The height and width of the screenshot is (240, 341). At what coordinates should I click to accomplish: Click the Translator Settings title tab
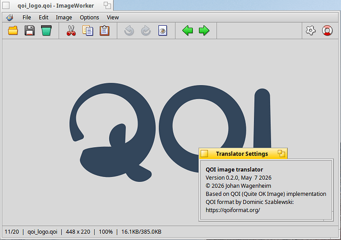point(243,154)
